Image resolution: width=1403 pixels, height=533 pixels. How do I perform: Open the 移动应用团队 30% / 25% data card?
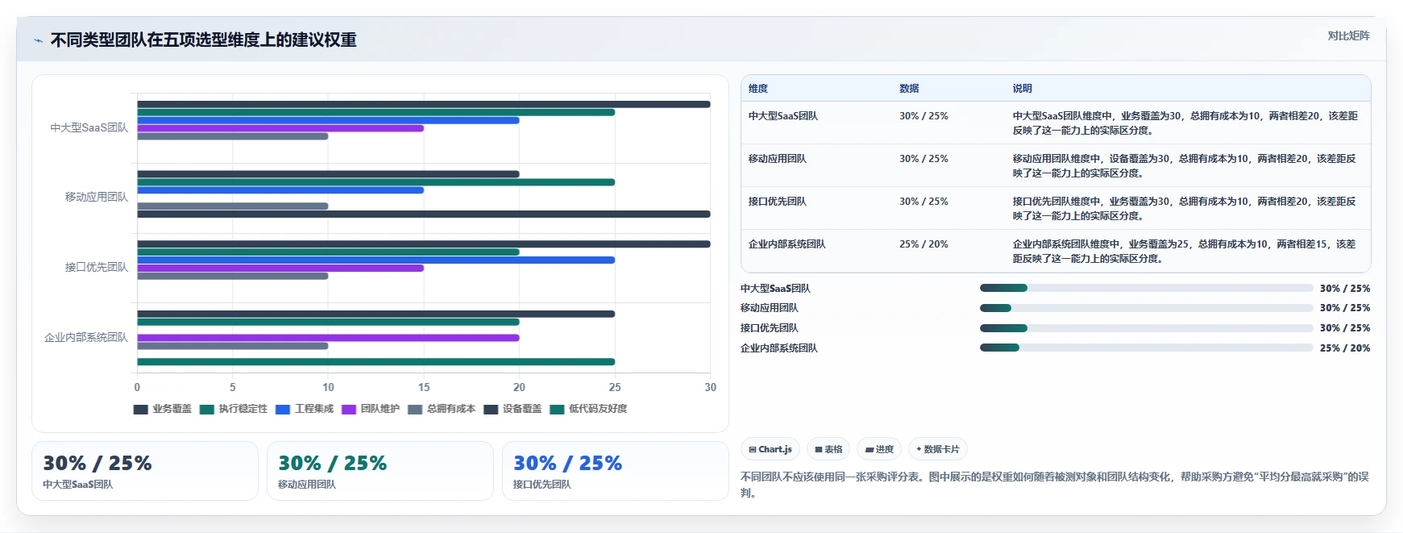pyautogui.click(x=380, y=471)
